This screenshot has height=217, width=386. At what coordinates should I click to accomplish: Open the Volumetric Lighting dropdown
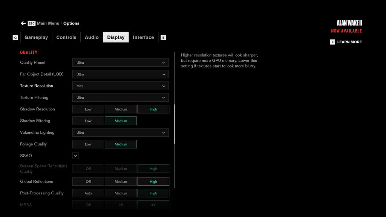[x=120, y=132]
